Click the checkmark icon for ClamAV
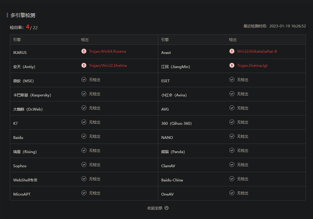This screenshot has width=313, height=219. coord(232,165)
